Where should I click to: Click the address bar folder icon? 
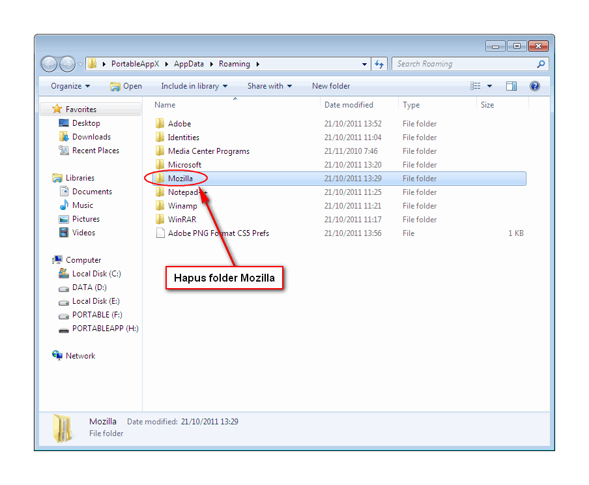[x=93, y=63]
